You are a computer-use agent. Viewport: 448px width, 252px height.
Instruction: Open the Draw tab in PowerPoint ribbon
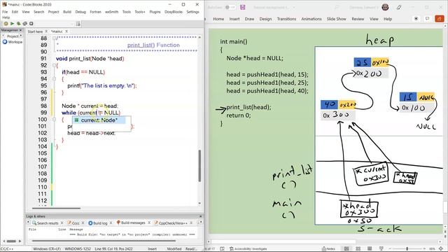[x=249, y=19]
